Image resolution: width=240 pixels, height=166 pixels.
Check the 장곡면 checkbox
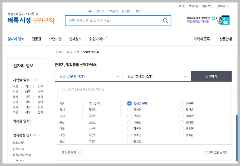(129, 129)
